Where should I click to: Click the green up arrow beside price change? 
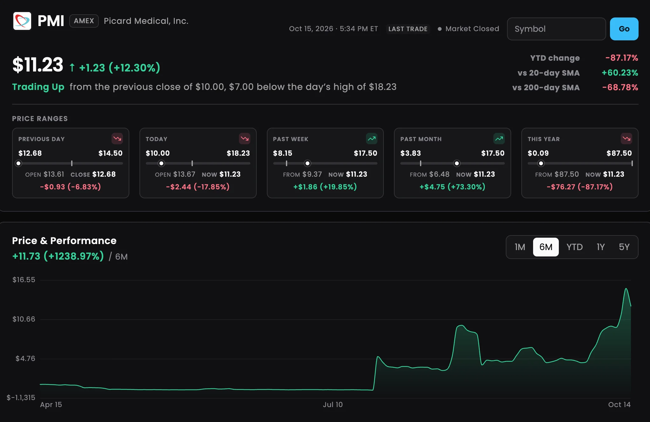point(72,67)
